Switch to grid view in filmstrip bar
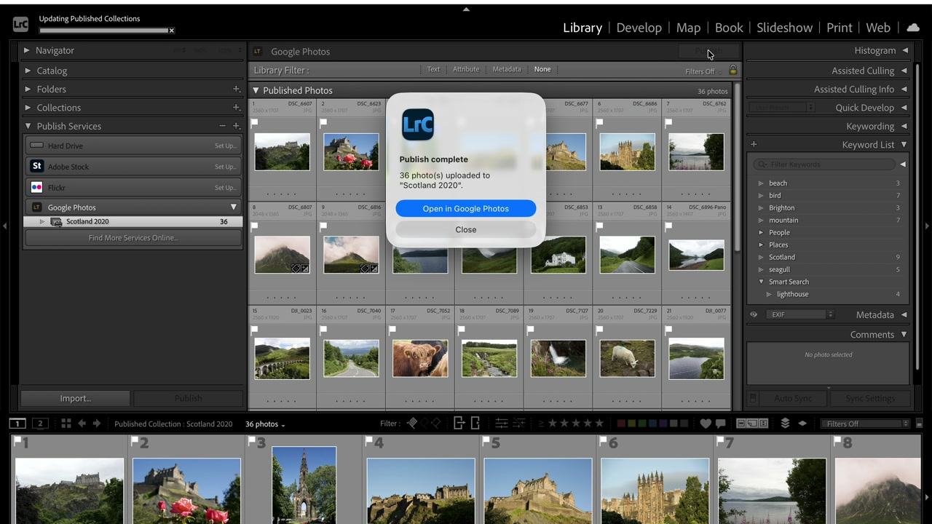This screenshot has width=932, height=524. point(66,424)
